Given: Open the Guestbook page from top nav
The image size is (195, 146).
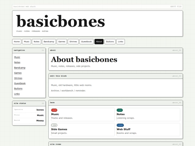Looking at the screenshot, I should click(86, 41).
